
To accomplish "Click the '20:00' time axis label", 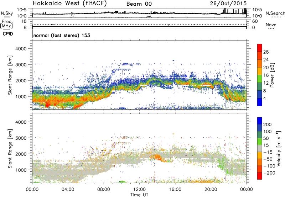I will pos(211,190).
